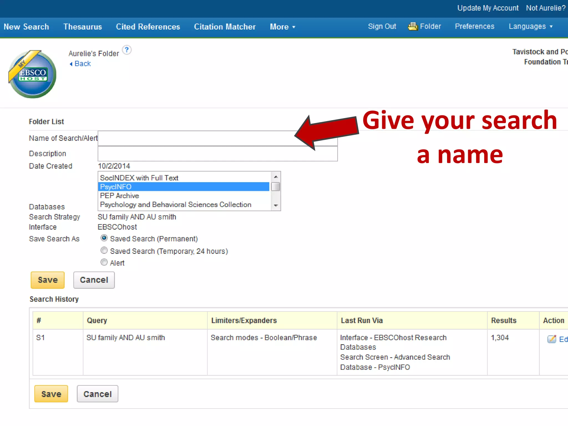Open the Languages dropdown
Viewport: 568px width, 426px height.
point(530,27)
